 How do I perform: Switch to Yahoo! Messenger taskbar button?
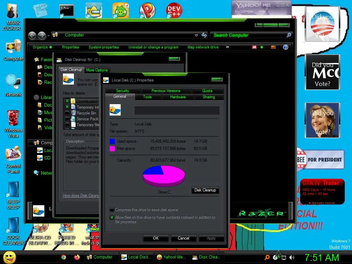pos(172,257)
